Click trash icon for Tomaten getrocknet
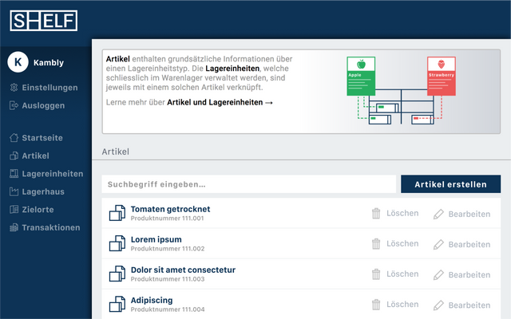Image resolution: width=511 pixels, height=319 pixels. [x=376, y=214]
